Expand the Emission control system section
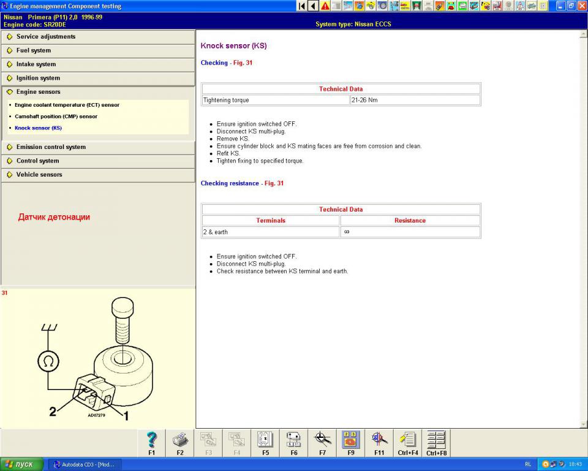Screen dimensions: 588x471 click(98, 147)
